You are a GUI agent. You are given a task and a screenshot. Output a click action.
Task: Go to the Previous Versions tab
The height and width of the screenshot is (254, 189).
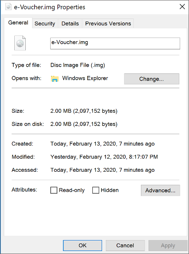[x=108, y=24]
